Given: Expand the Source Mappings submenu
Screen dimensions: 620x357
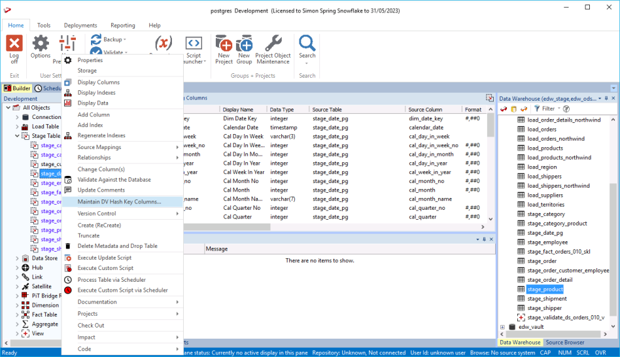Looking at the screenshot, I should [99, 147].
